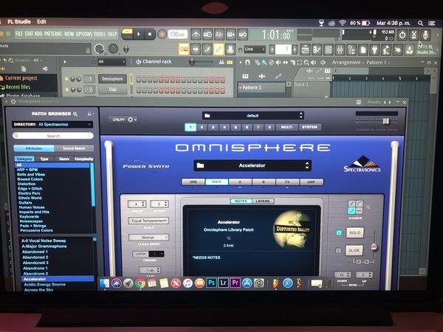Toggle the L button beside SOLO
Viewport: 443px width, 332px height.
pos(339,232)
